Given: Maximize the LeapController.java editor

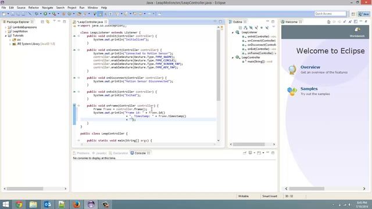Looking at the screenshot, I should (220, 21).
